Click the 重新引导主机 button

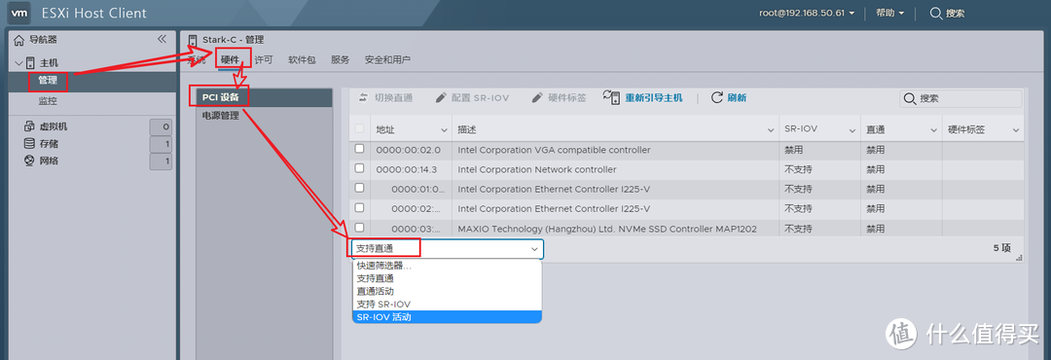(643, 98)
